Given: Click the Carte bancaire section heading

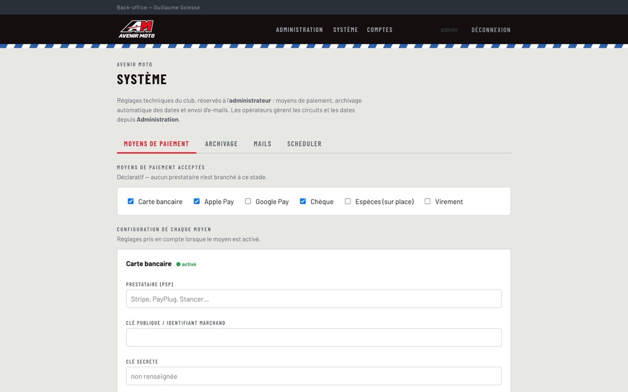Looking at the screenshot, I should point(149,264).
